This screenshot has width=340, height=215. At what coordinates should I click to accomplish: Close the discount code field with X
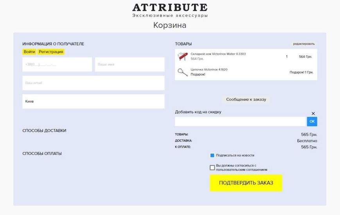point(313,113)
